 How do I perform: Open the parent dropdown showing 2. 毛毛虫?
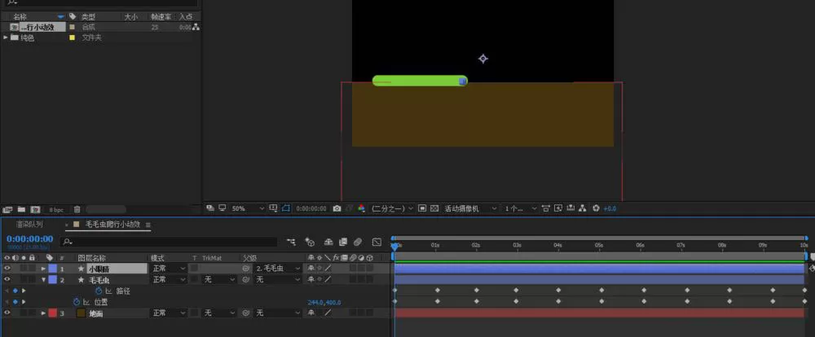coord(278,269)
